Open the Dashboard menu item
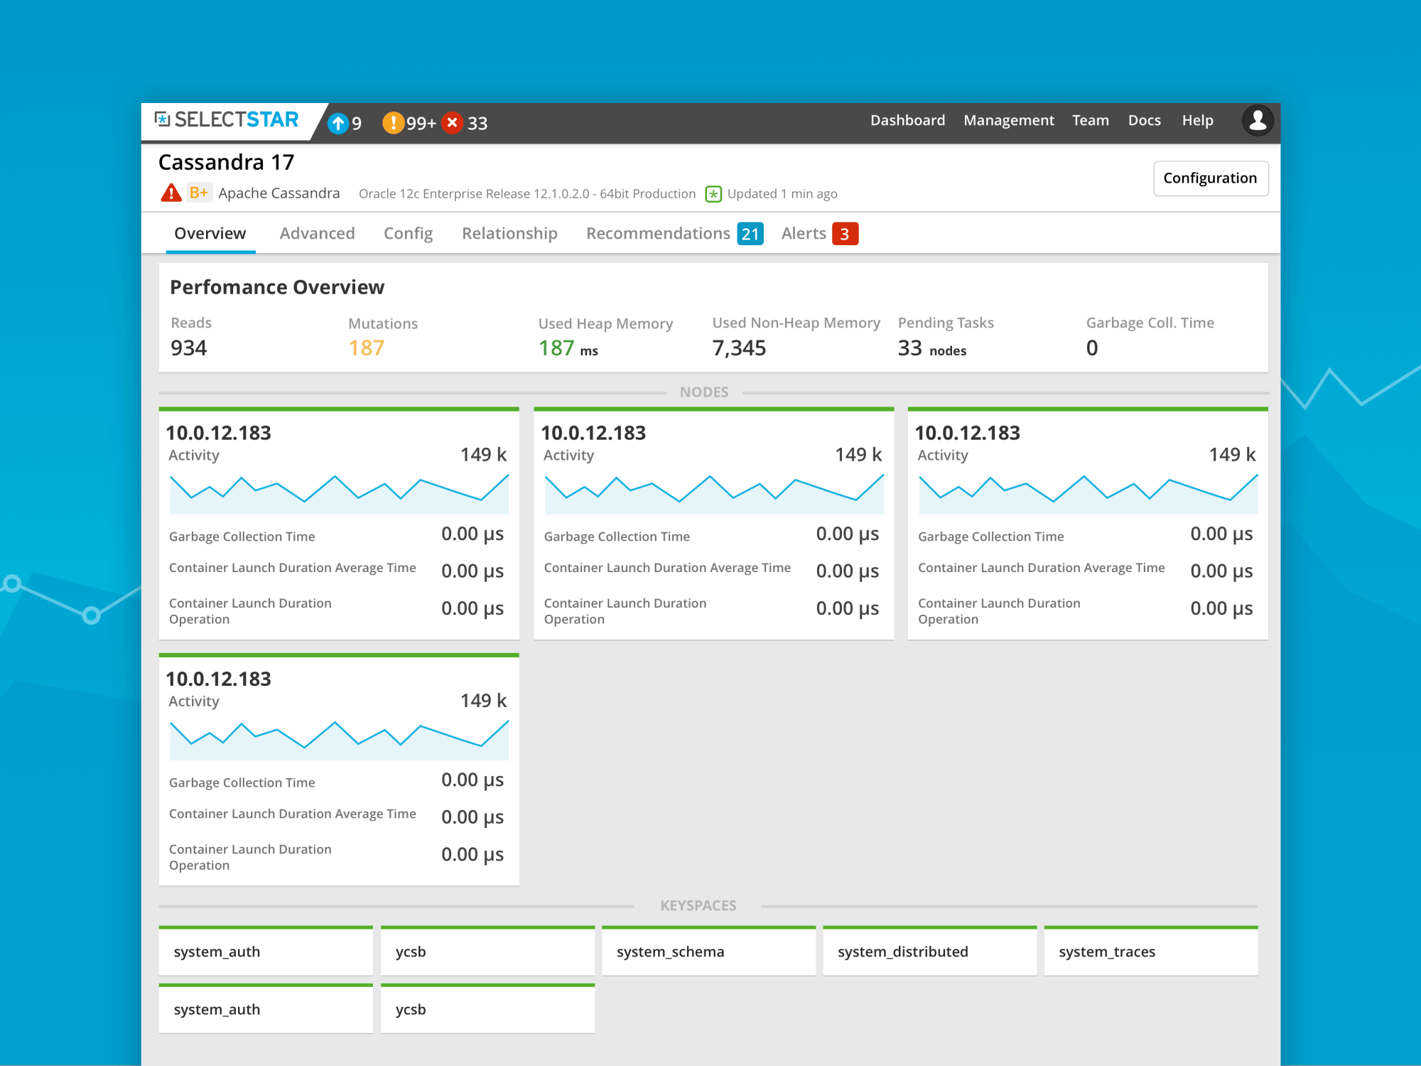1421x1066 pixels. 907,120
